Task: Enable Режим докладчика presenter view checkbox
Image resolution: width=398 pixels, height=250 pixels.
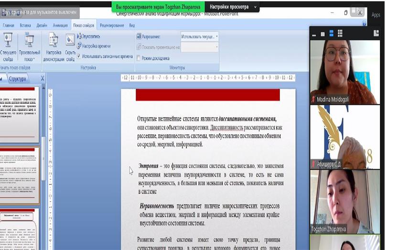Action: coord(139,59)
